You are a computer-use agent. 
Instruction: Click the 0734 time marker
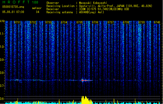(64, 22)
